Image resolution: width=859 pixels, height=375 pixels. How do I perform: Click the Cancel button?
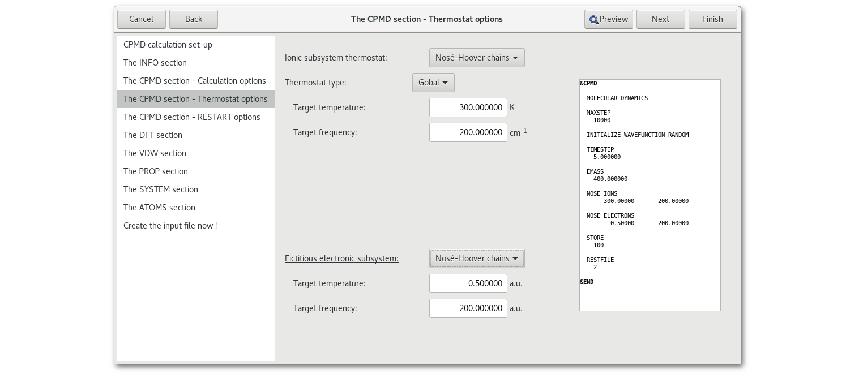[x=141, y=19]
